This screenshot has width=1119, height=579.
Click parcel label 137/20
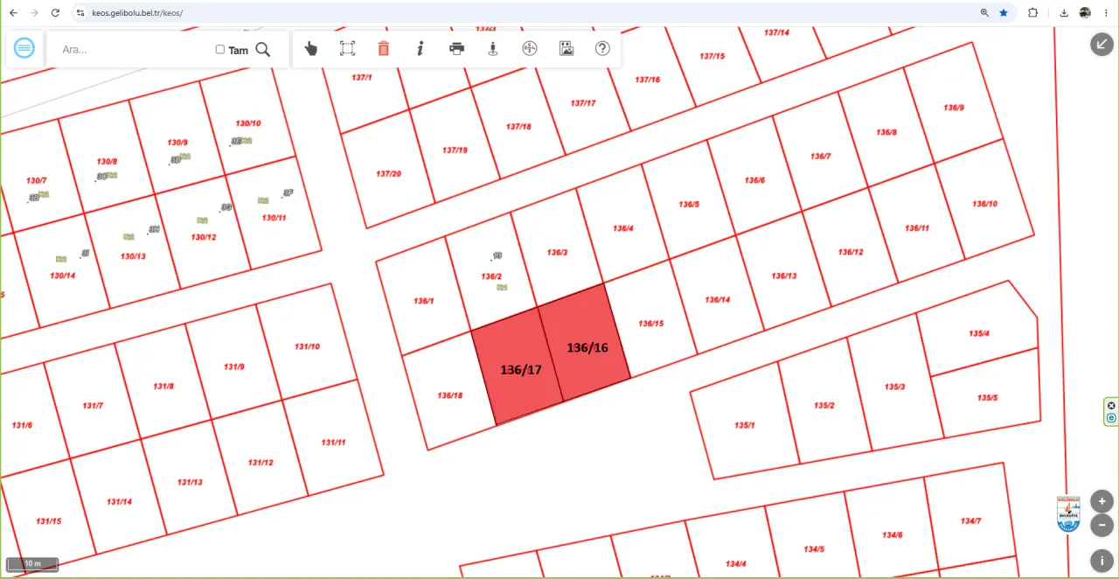[x=389, y=173]
